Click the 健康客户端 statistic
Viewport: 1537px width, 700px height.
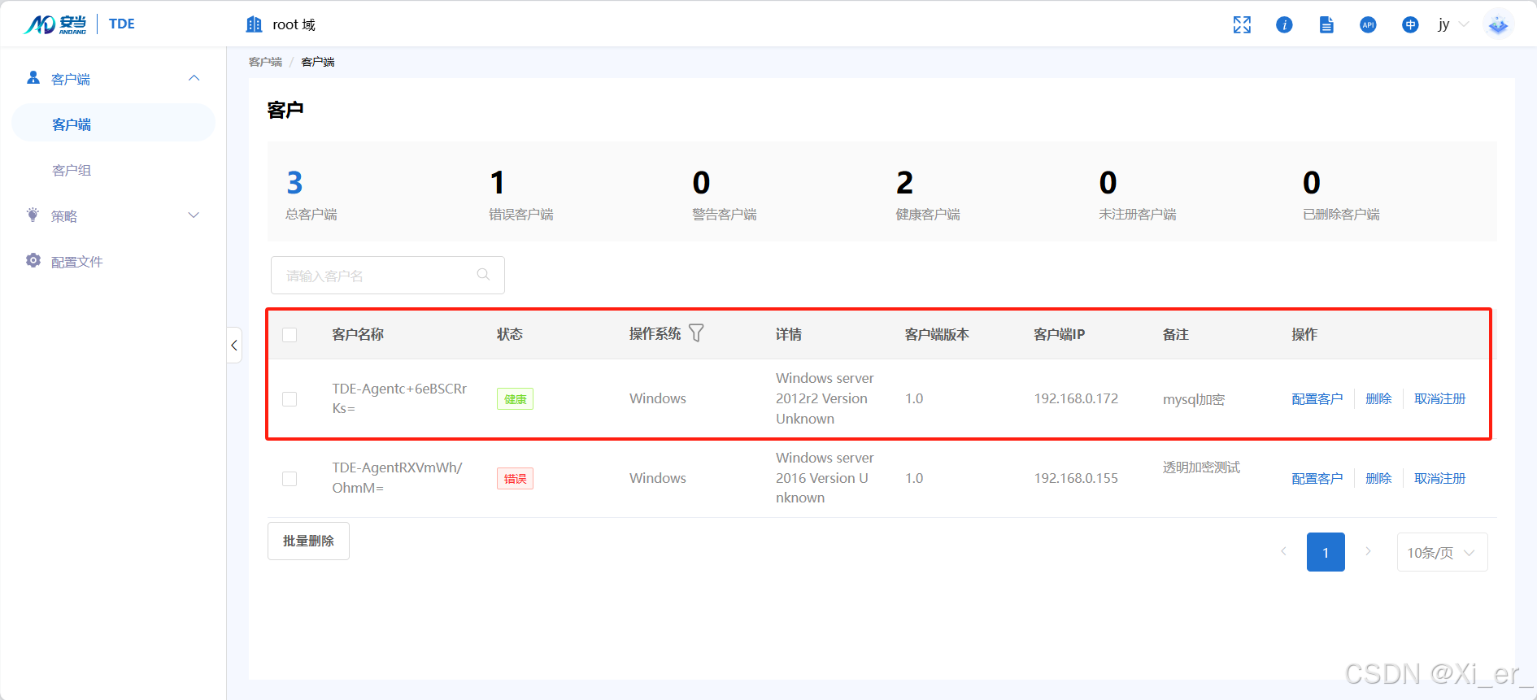point(927,194)
